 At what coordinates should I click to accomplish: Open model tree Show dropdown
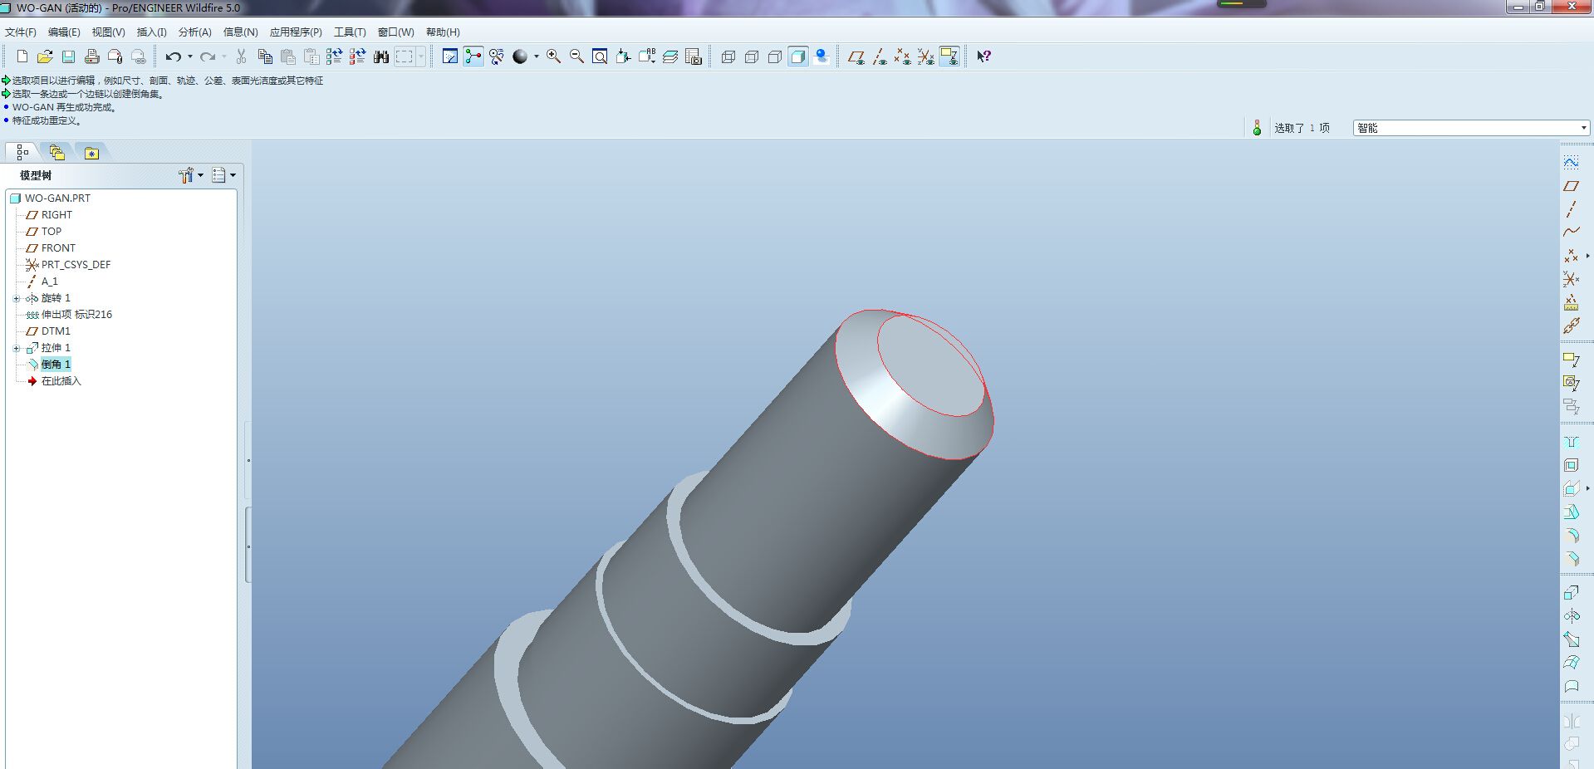tap(223, 175)
